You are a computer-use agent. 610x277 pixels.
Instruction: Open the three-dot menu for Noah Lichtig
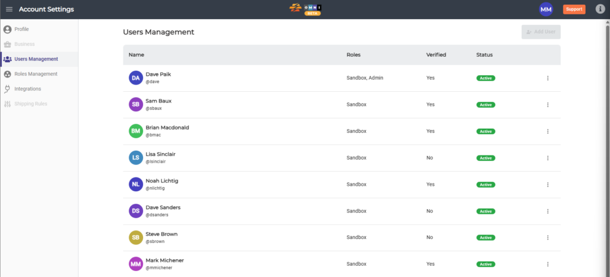click(x=547, y=185)
